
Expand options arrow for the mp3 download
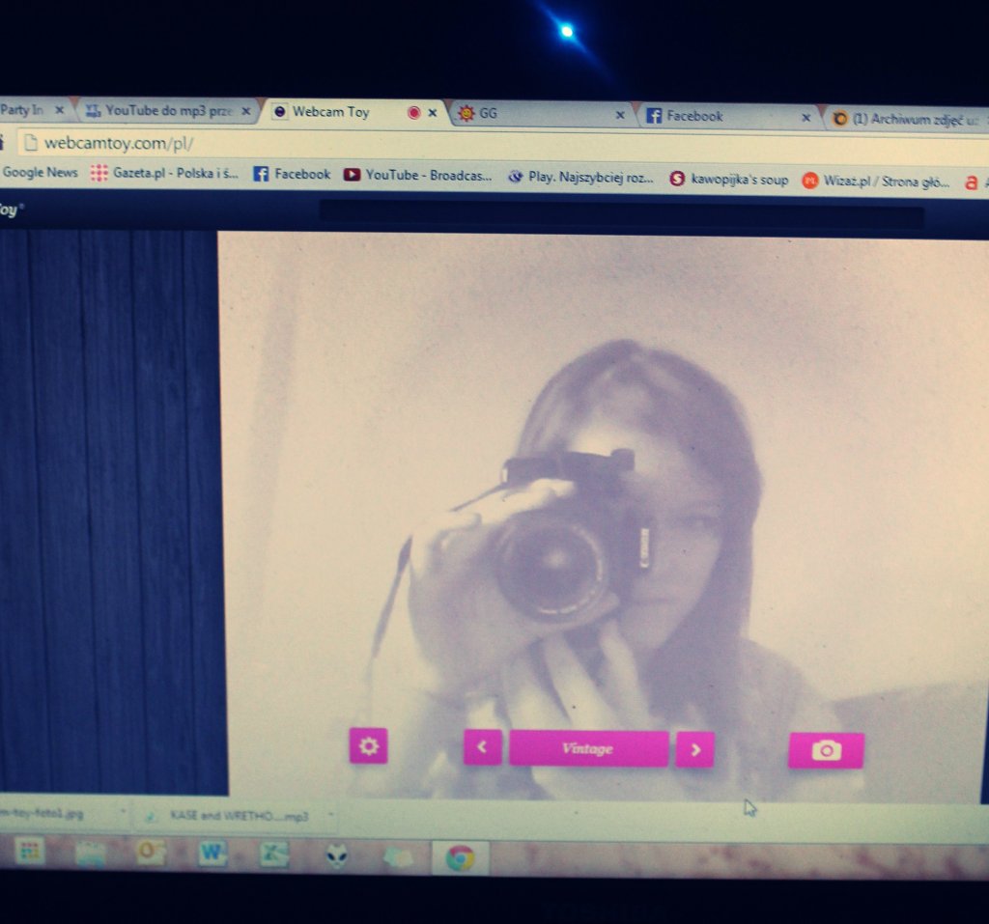point(330,815)
